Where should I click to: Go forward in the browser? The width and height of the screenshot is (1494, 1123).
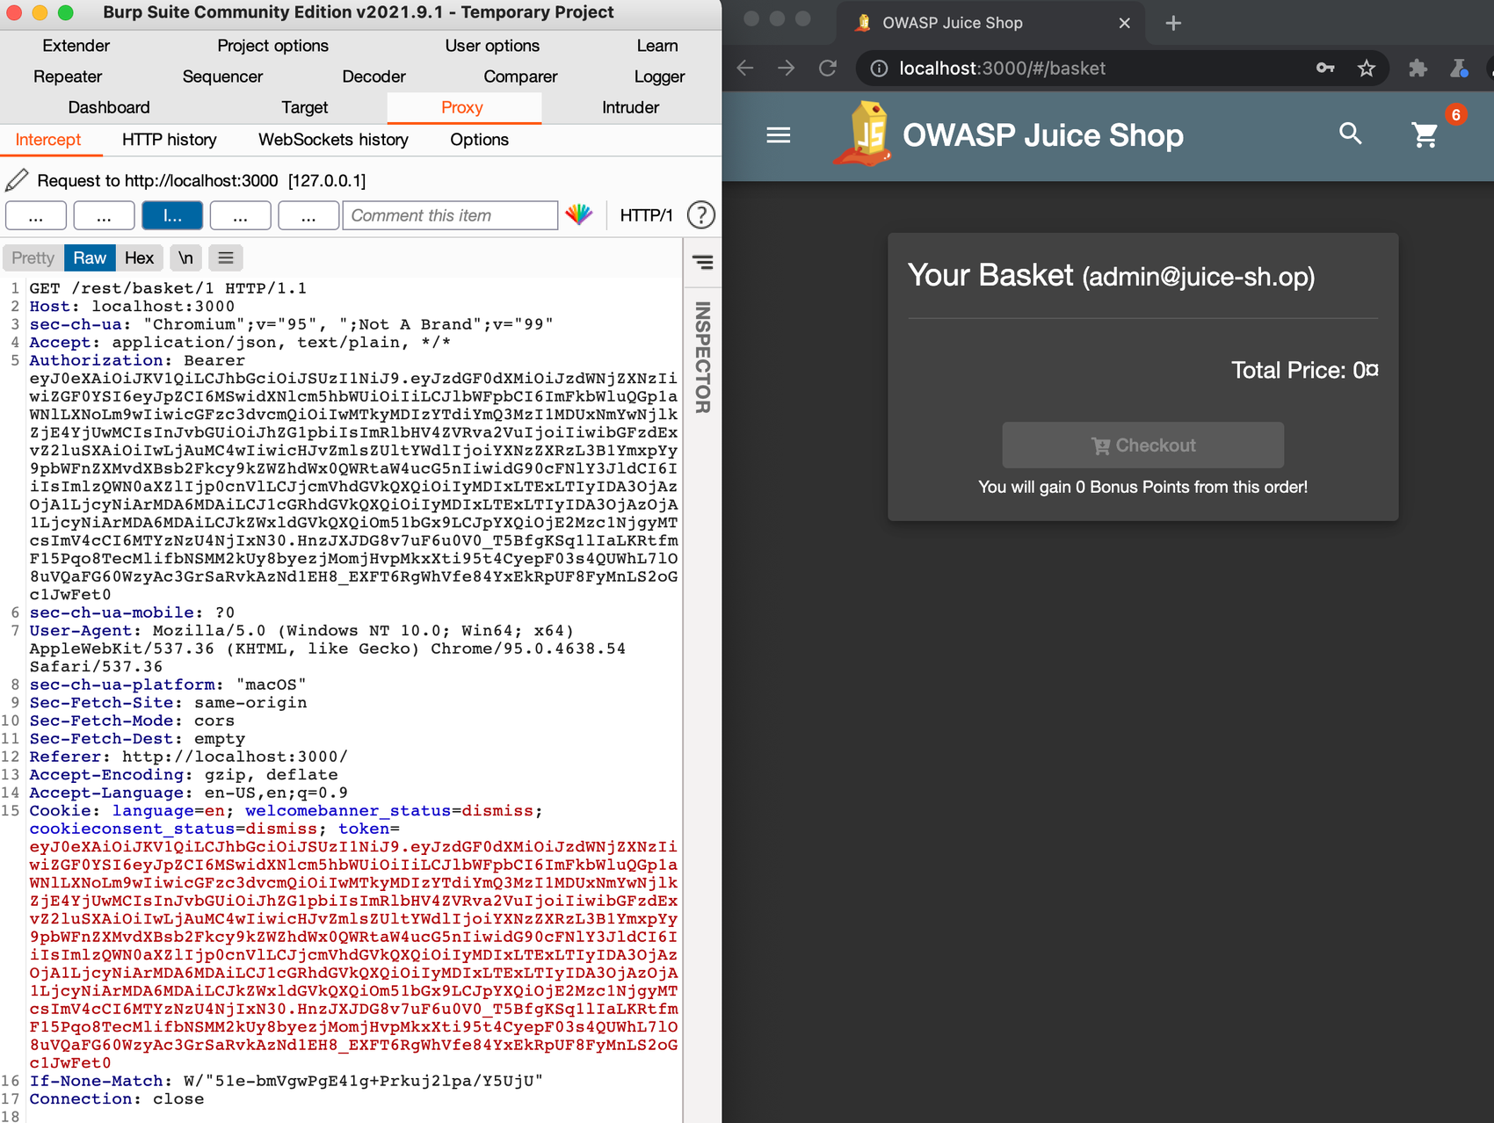tap(787, 69)
